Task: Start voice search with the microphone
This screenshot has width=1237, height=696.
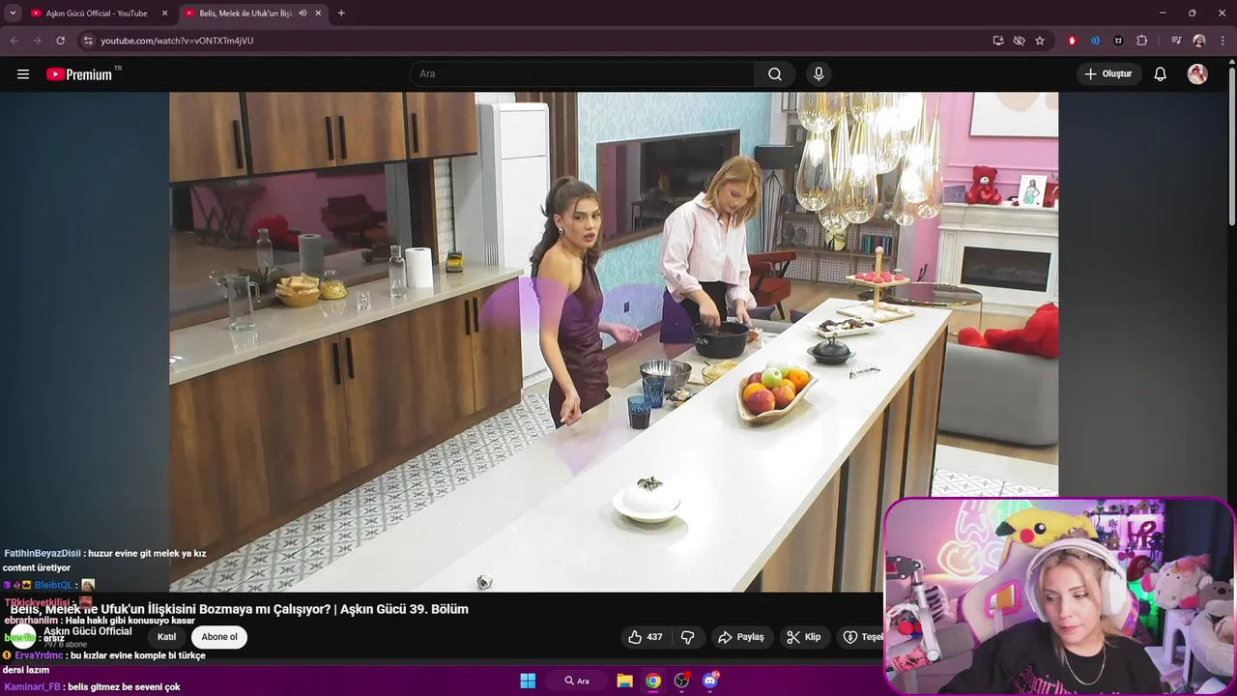Action: coord(819,74)
